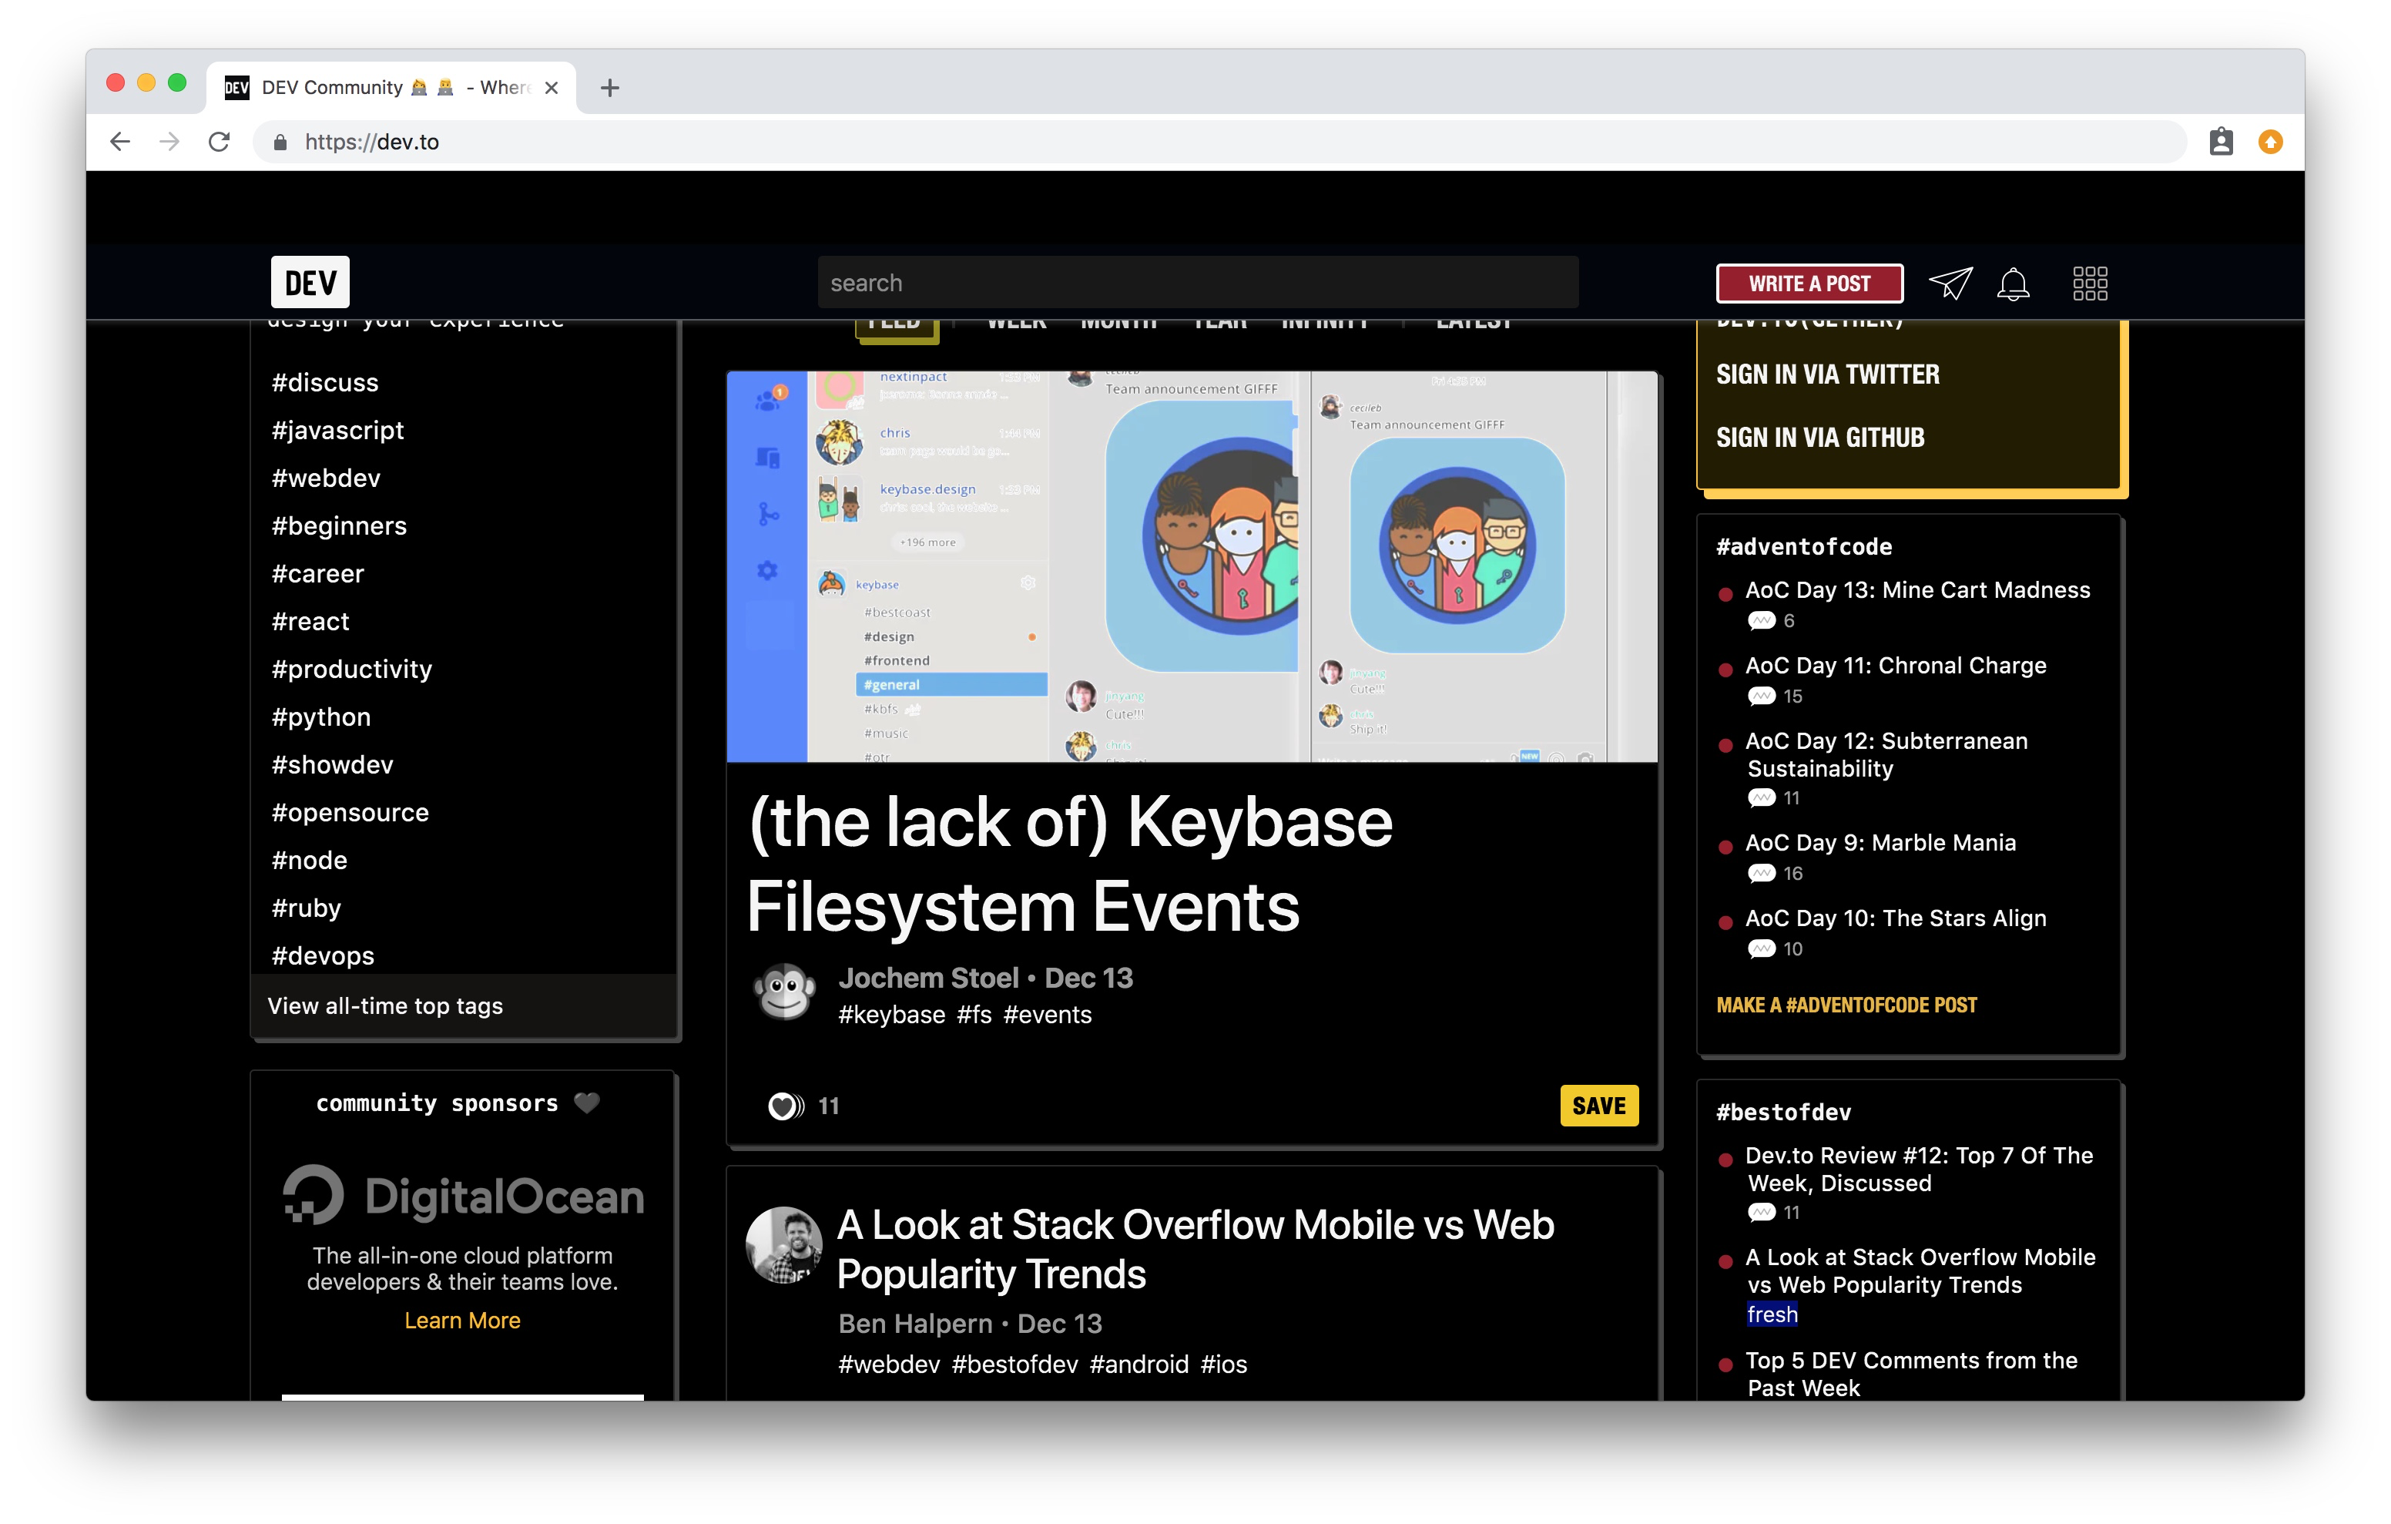The width and height of the screenshot is (2391, 1524).
Task: Click Make a #adventofcode post link
Action: point(1846,1005)
